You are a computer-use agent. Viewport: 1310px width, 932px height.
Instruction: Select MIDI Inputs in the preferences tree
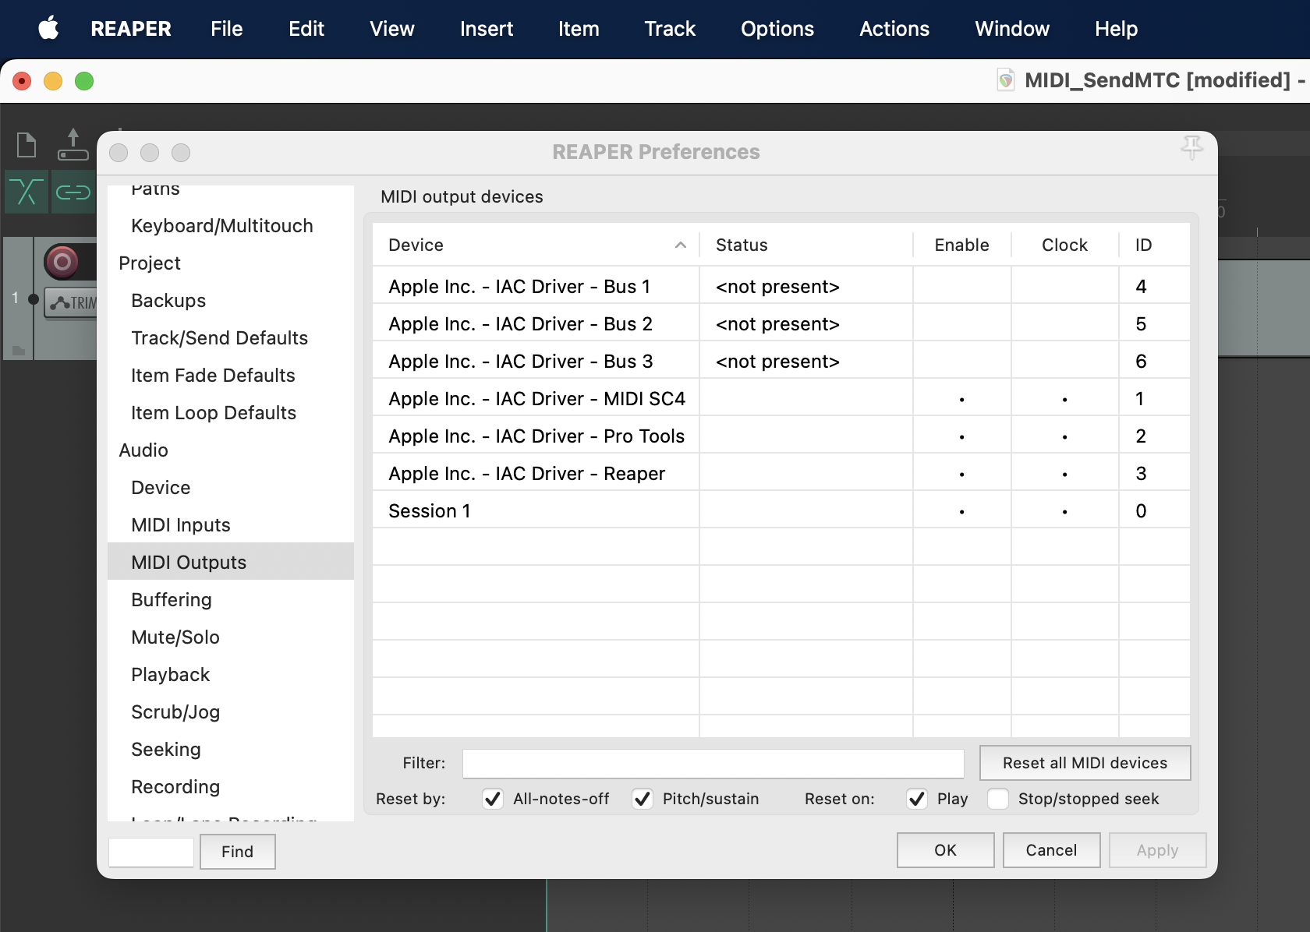click(180, 525)
